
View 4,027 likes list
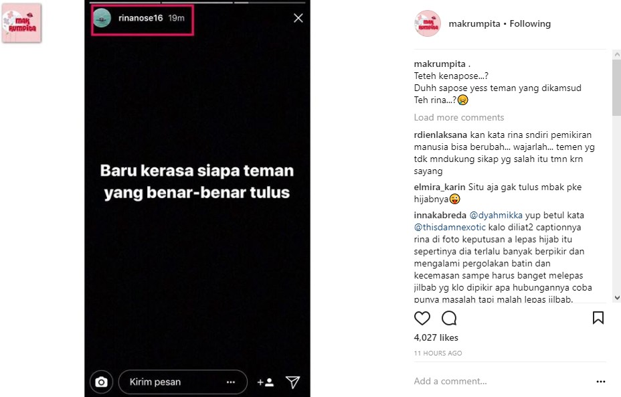436,337
